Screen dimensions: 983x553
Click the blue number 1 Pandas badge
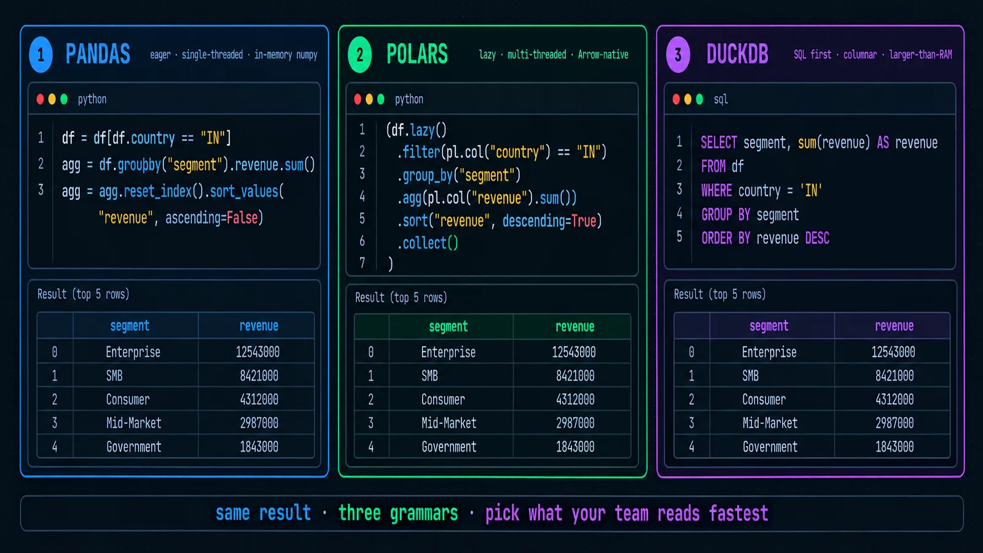coord(41,55)
